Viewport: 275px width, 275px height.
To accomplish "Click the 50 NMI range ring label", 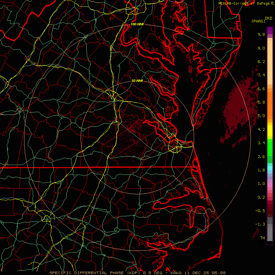I will (137, 81).
